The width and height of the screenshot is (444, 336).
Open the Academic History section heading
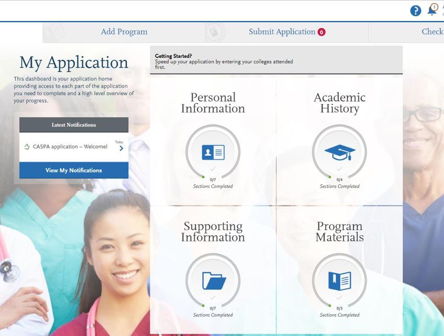[x=340, y=103]
